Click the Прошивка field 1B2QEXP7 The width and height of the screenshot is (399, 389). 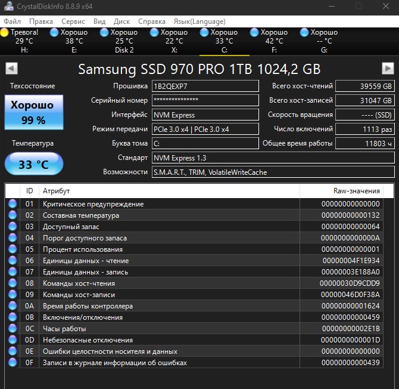[205, 86]
